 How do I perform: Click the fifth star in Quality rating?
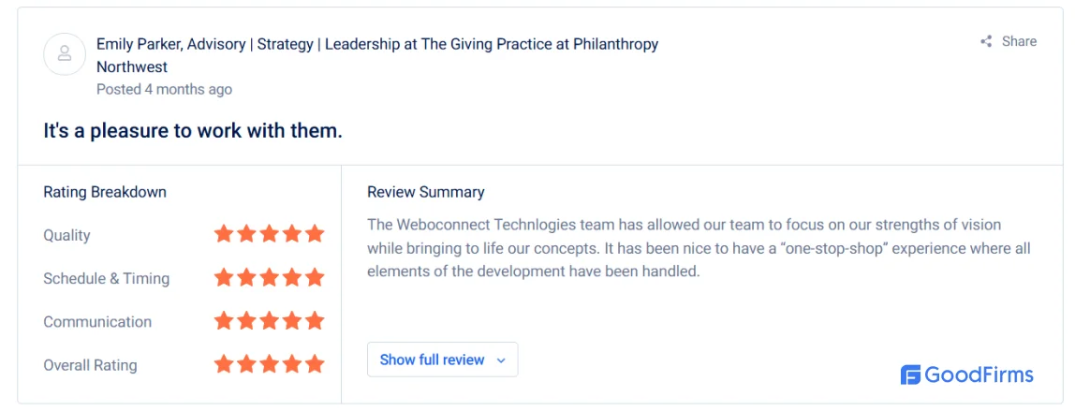point(315,234)
